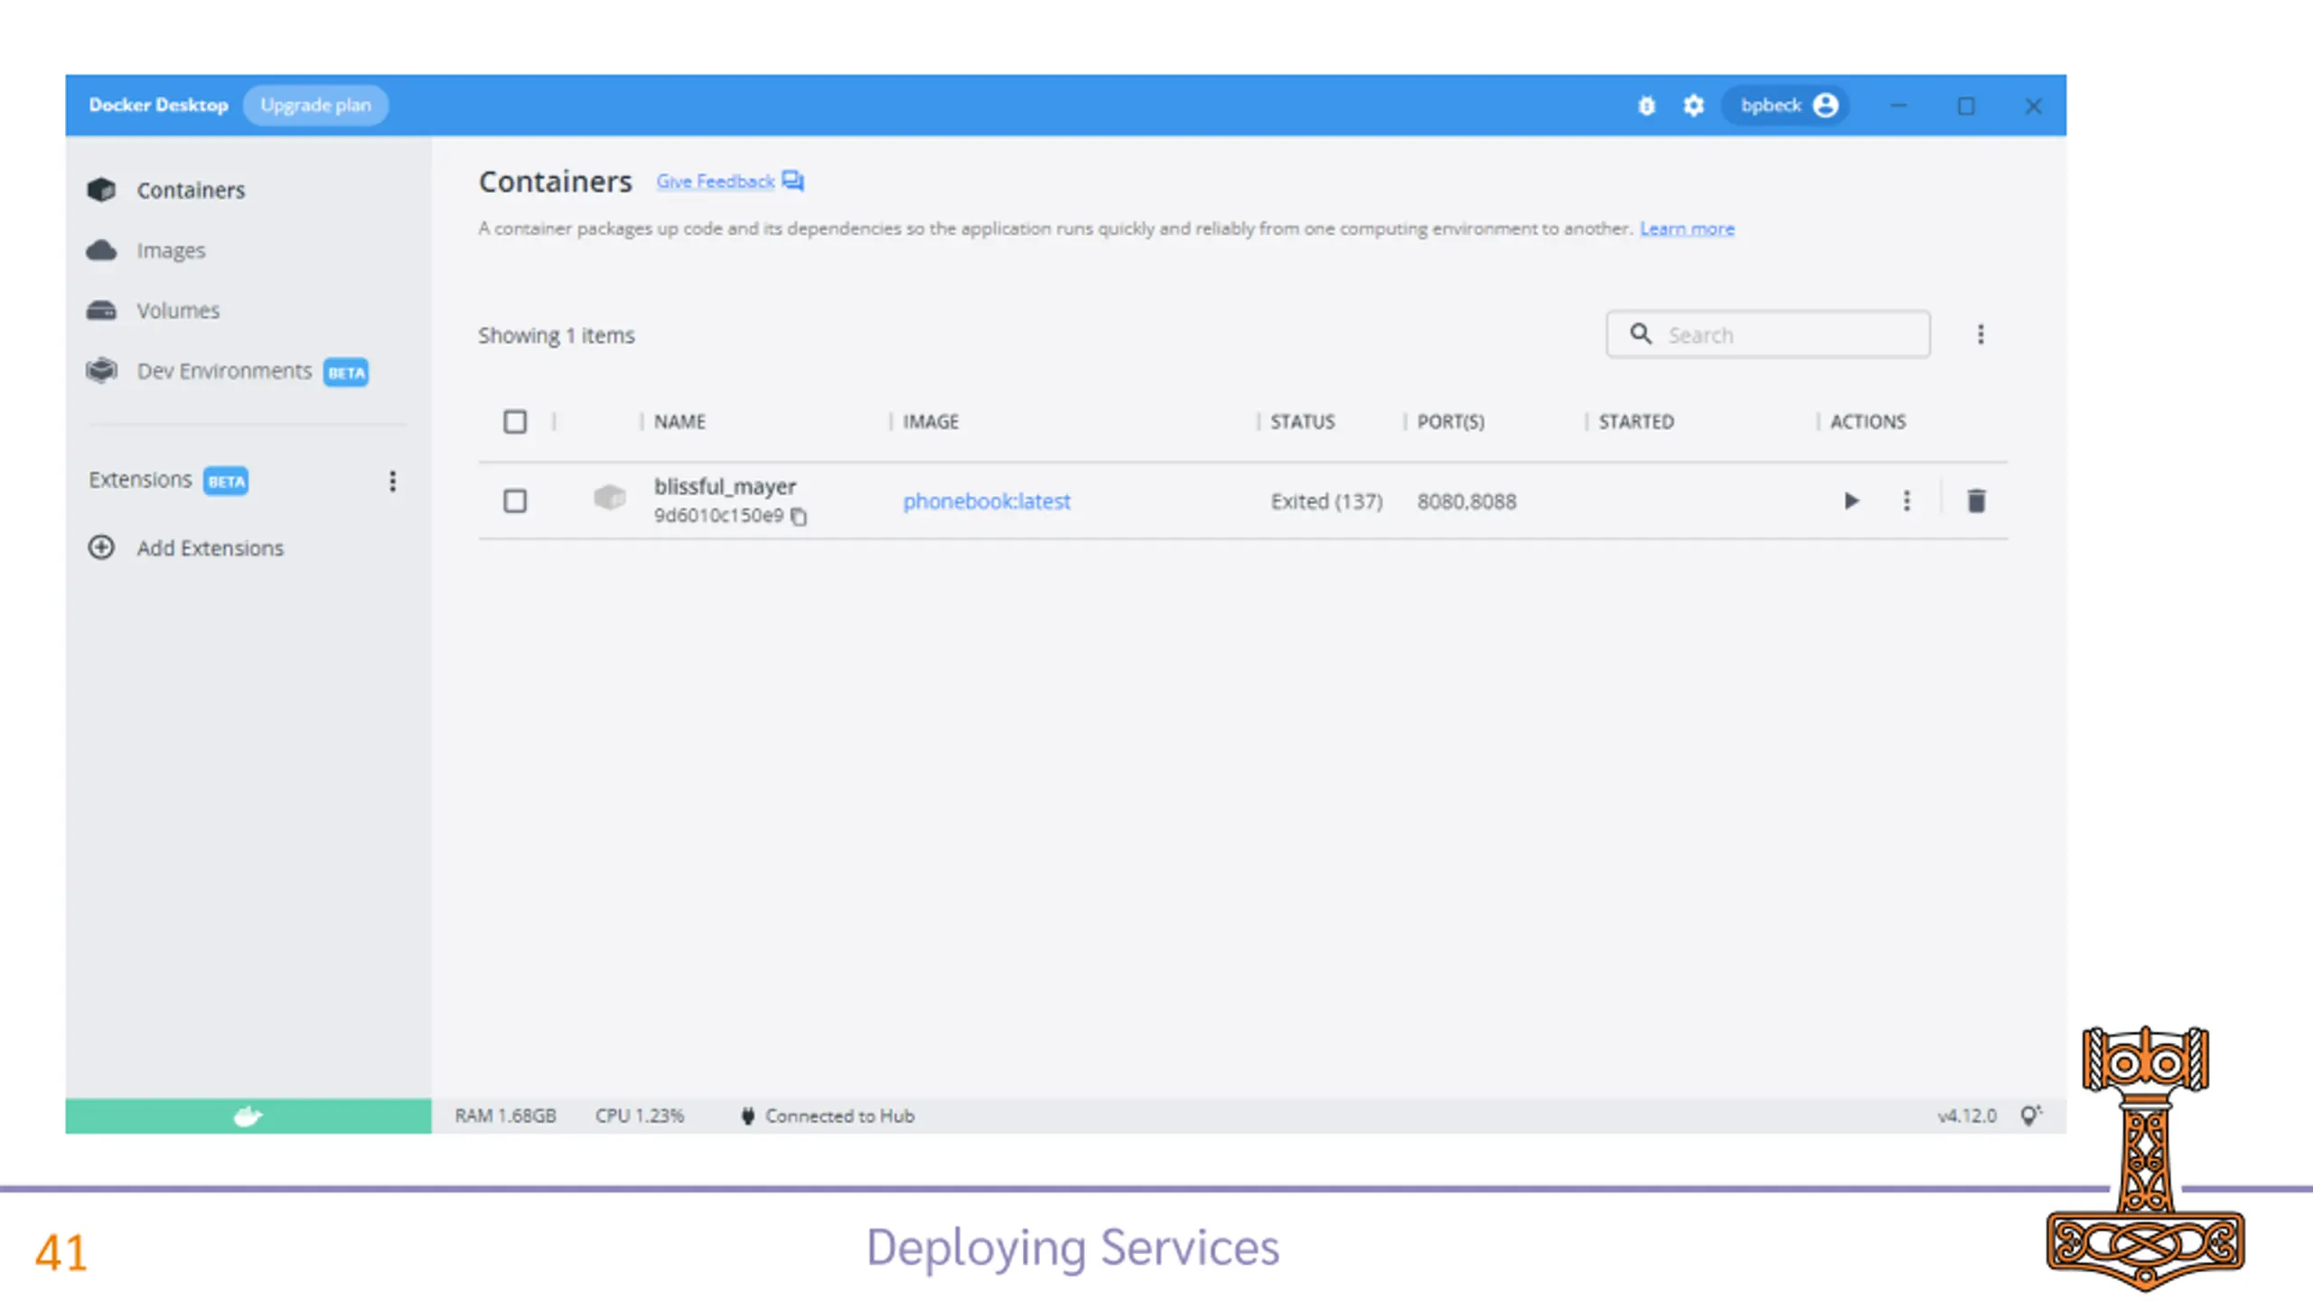
Task: Open the Volumes section in sidebar
Action: pyautogui.click(x=178, y=310)
